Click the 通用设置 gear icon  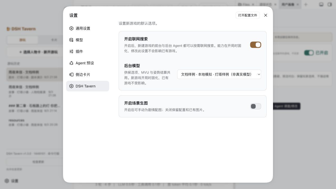(x=71, y=28)
